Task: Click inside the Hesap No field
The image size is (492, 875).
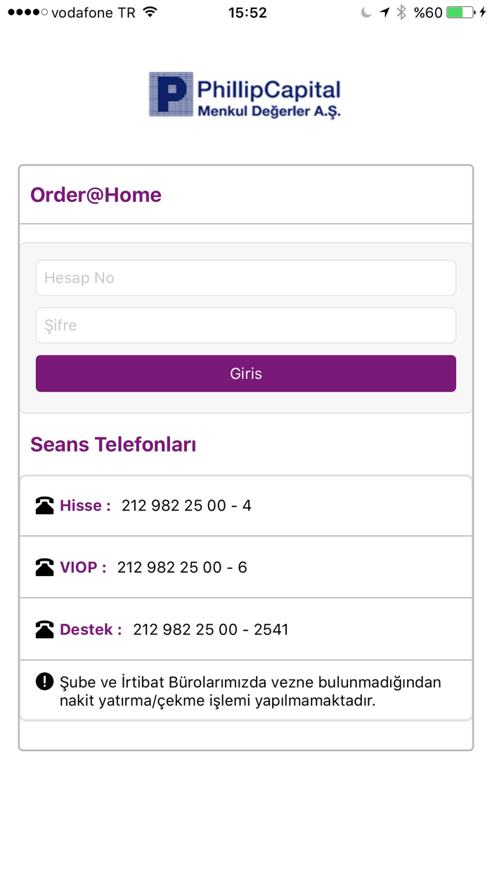Action: 245,277
